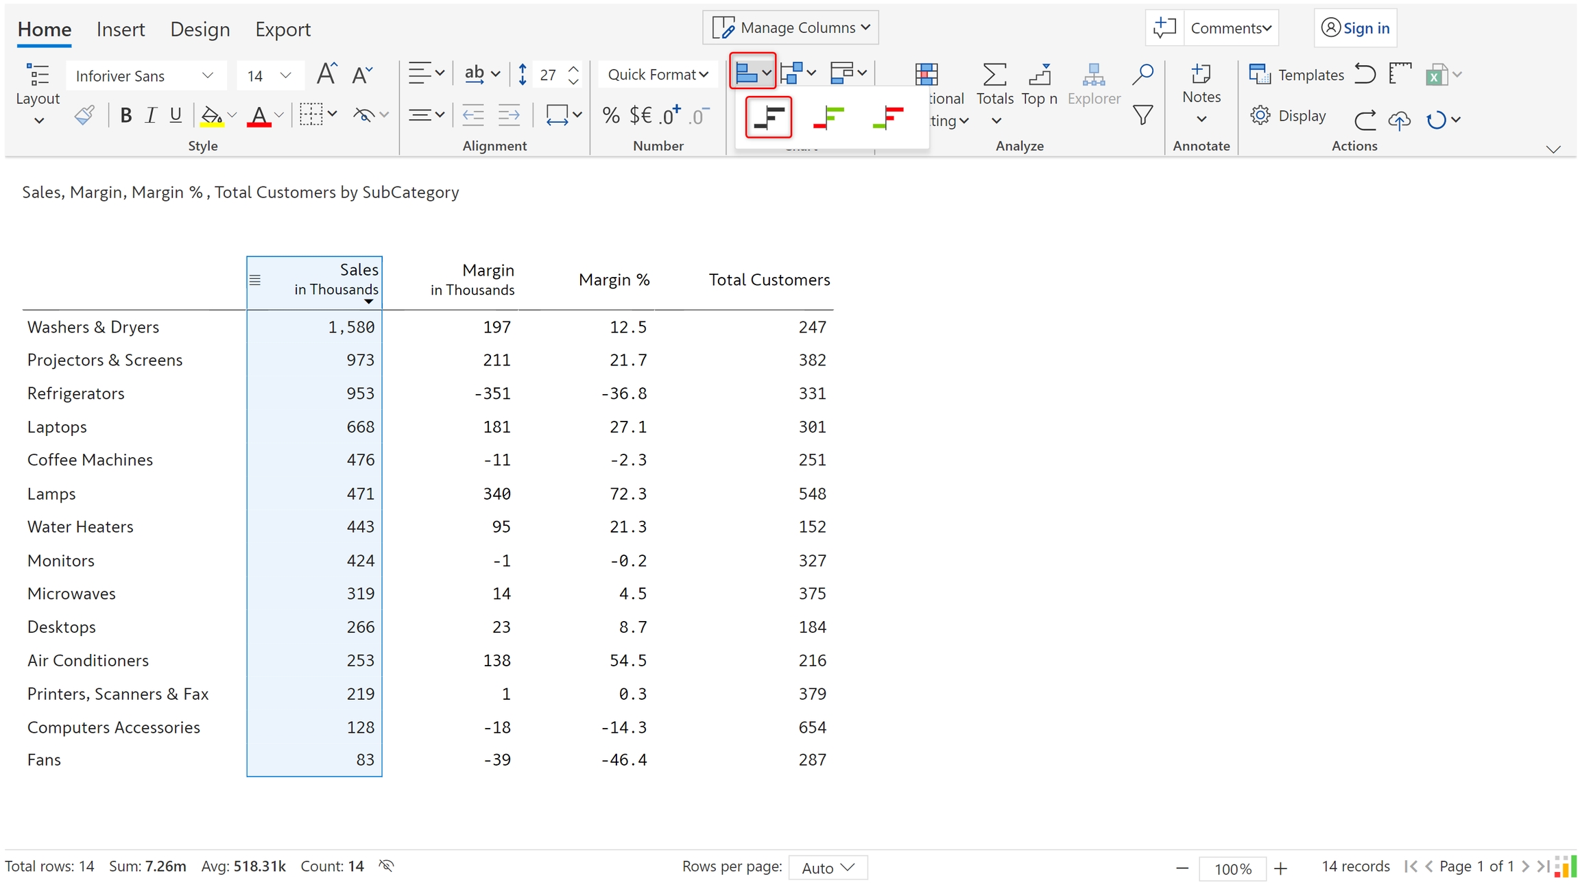Select the red-green bar chart option

(x=828, y=117)
